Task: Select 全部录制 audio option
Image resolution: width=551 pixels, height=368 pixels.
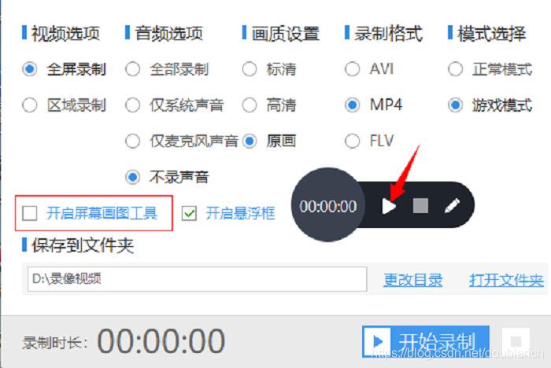Action: pos(132,69)
